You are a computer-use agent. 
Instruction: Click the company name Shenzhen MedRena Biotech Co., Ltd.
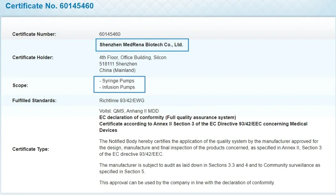(x=141, y=45)
